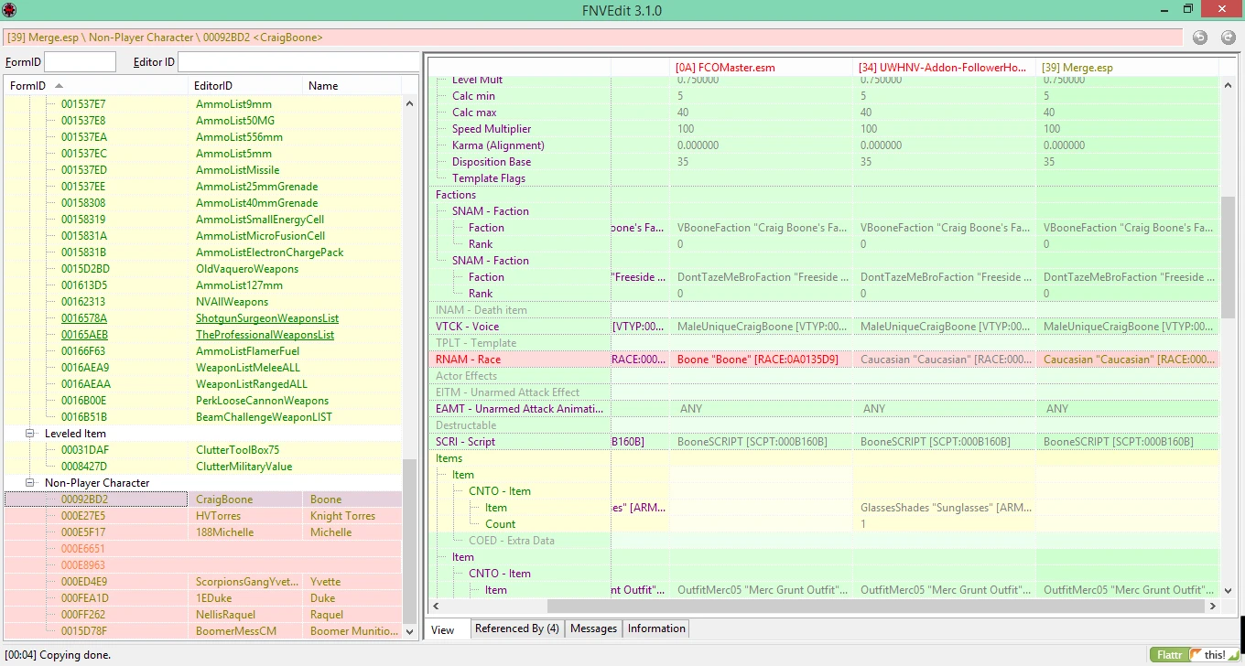Collapse the Non-Player Character group

click(30, 483)
